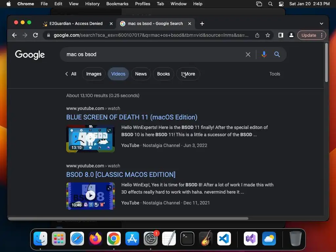Select the Videos filter chip
336x252 pixels.
(x=118, y=74)
